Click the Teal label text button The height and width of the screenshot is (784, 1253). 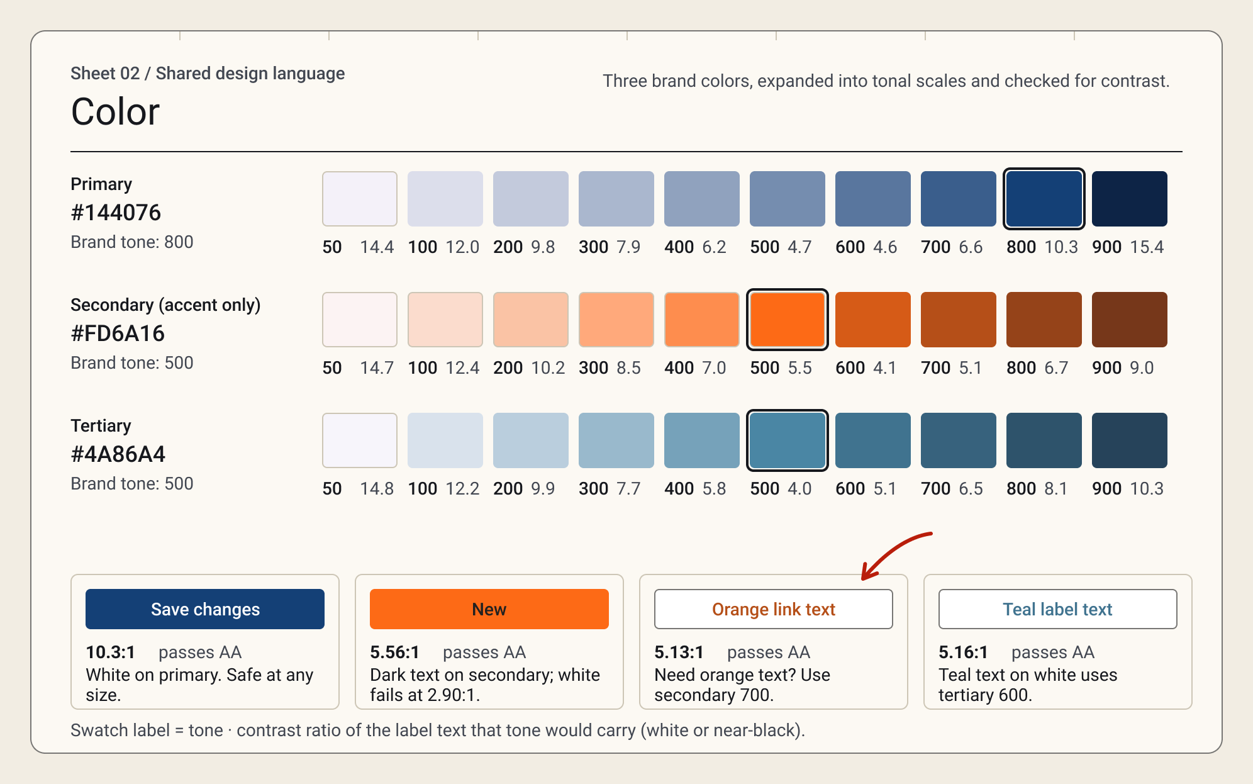tap(1058, 609)
